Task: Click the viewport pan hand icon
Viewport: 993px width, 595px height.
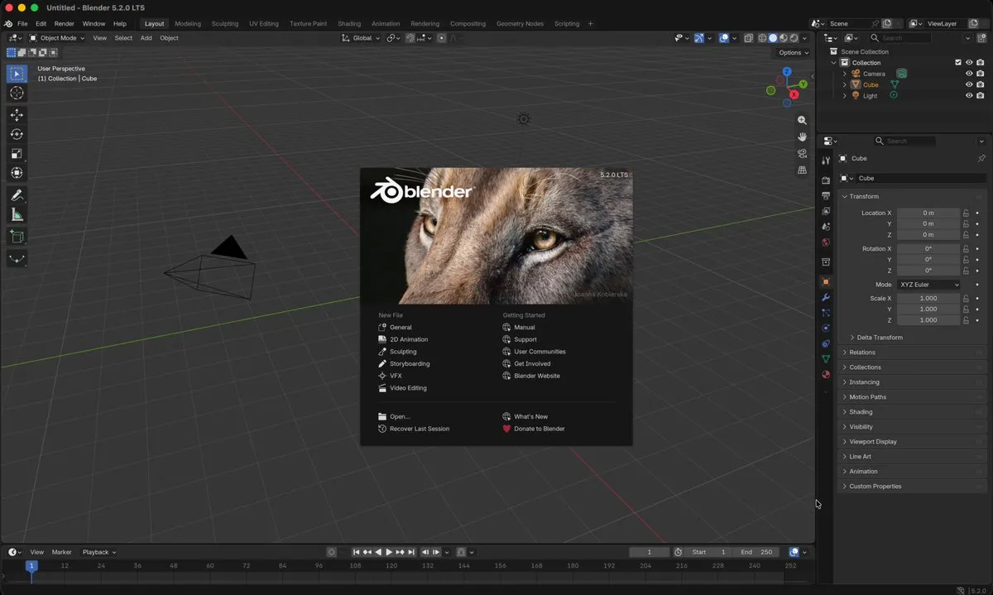Action: (x=802, y=137)
